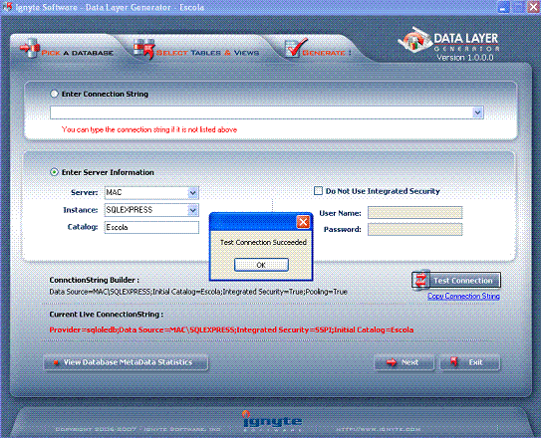
Task: Select the Enter Connection String radio button
Action: 54,94
